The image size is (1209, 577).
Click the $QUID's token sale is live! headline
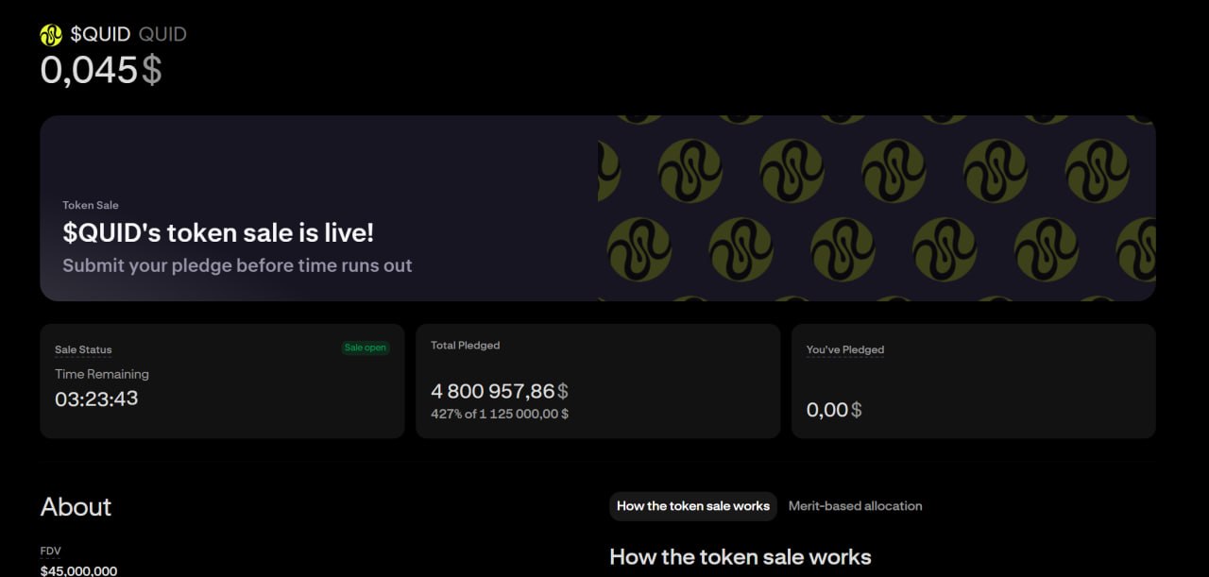pos(218,232)
